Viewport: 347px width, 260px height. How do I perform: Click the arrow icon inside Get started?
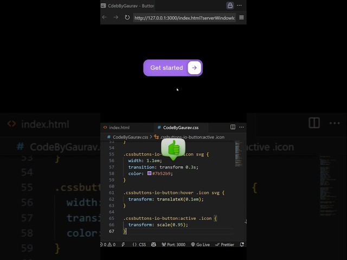(194, 68)
